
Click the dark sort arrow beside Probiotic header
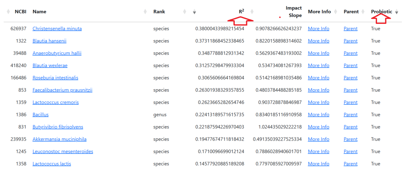tap(396, 12)
